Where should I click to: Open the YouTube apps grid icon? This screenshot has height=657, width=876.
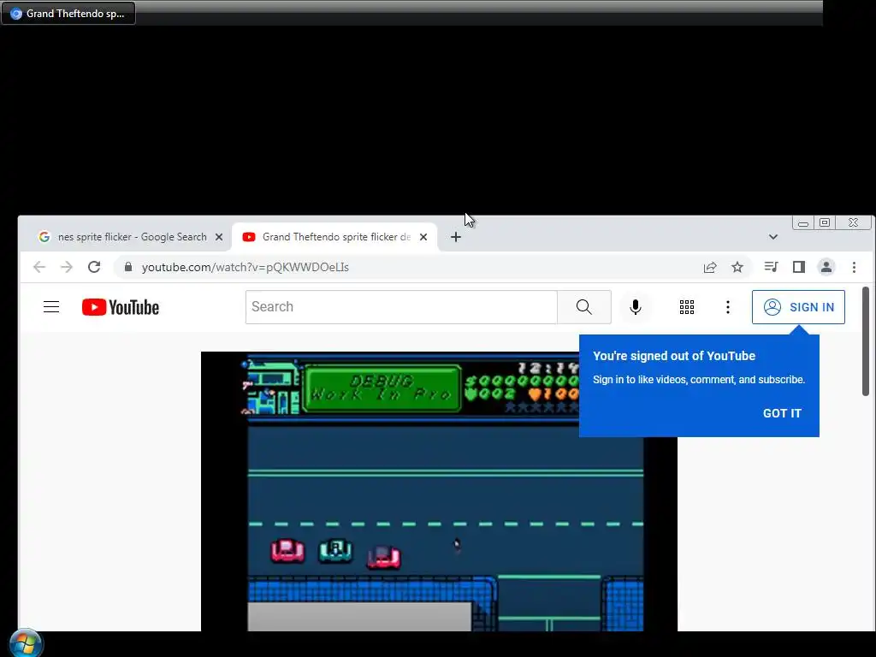[687, 307]
